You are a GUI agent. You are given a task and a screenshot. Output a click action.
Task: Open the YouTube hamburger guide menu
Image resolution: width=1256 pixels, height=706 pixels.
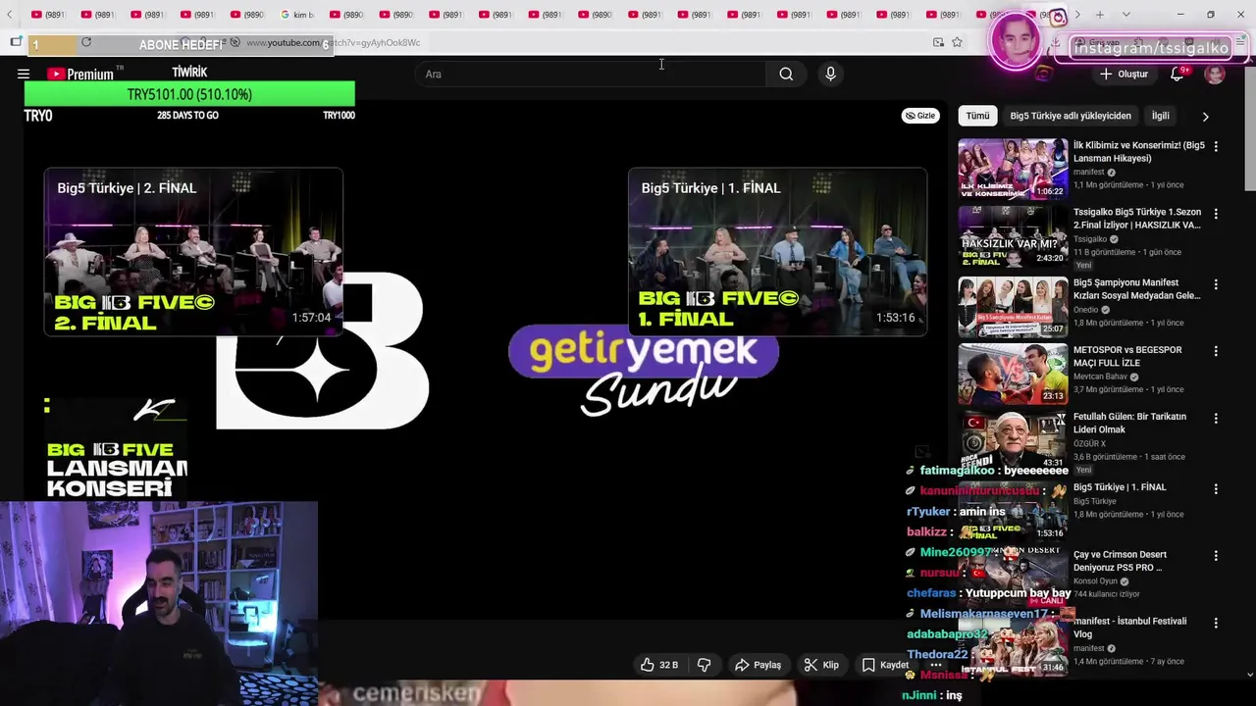point(24,74)
